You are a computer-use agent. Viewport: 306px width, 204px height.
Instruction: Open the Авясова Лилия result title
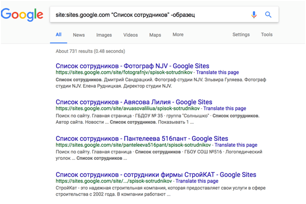click(x=134, y=102)
